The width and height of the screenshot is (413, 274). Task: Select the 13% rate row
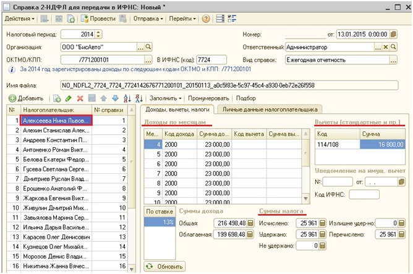pos(160,222)
